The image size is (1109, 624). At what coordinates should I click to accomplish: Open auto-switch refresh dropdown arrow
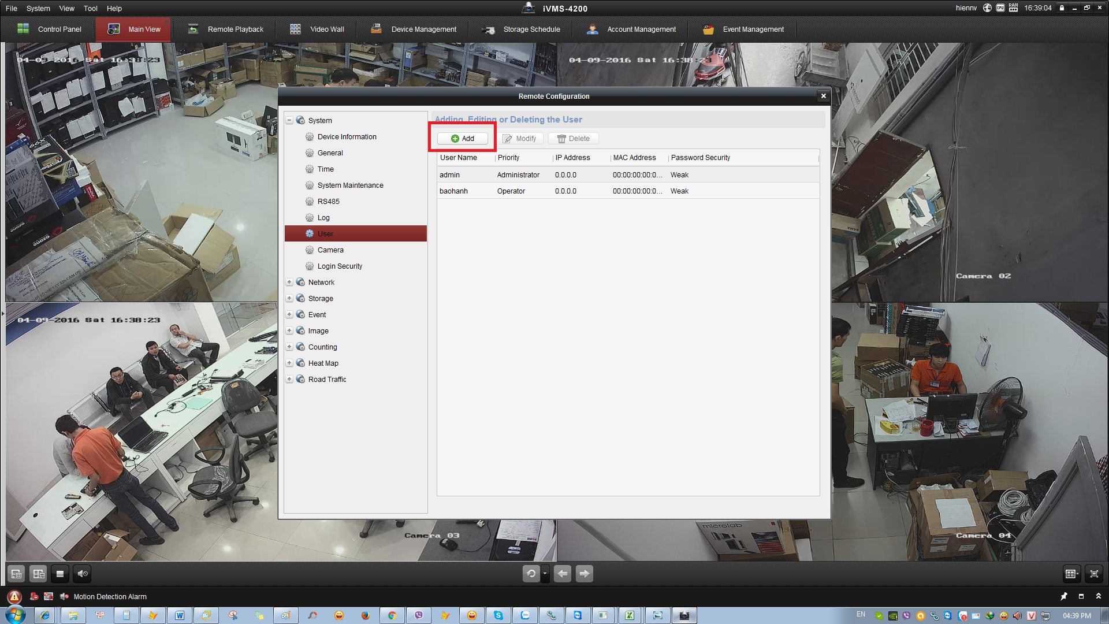pos(545,574)
